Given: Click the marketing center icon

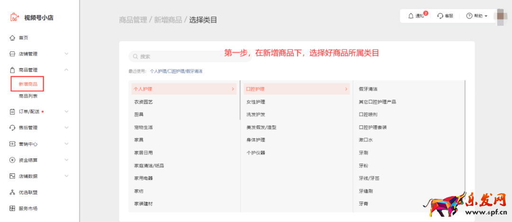Looking at the screenshot, I should [12, 144].
